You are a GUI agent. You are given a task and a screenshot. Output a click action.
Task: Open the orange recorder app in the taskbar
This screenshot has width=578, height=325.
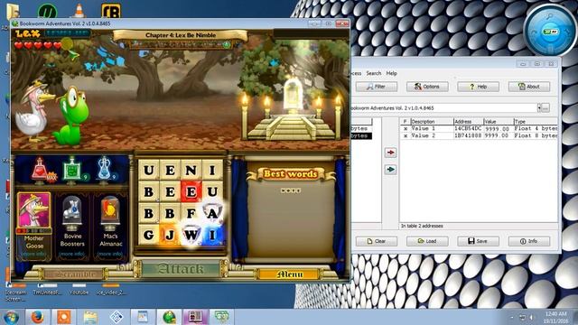click(64, 317)
